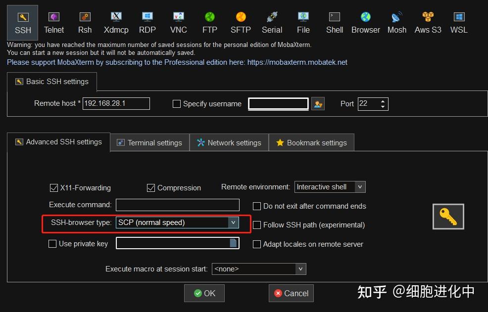Select the VNC session icon
The image size is (488, 312).
click(178, 22)
